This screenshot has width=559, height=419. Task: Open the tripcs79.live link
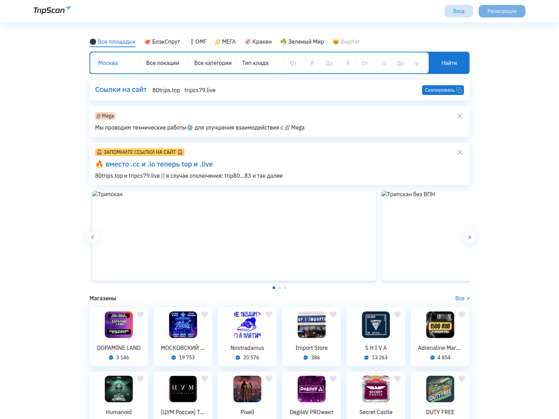tap(200, 90)
